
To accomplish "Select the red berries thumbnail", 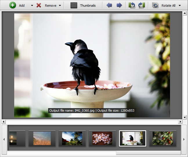I will 163,138.
